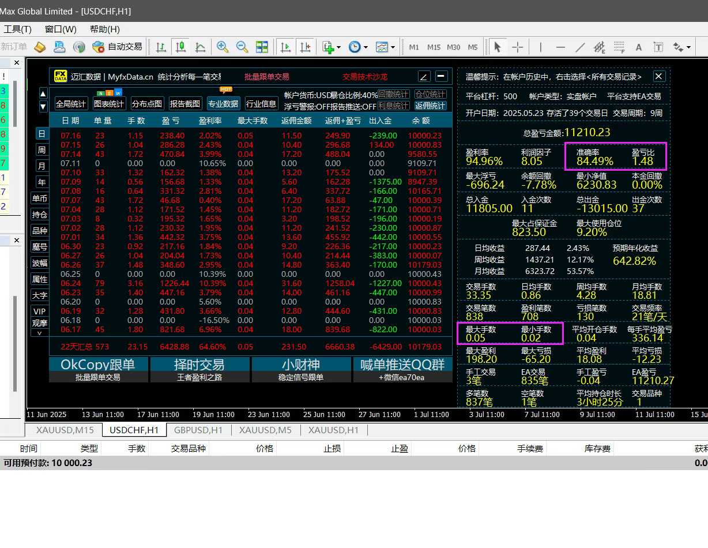Select the M30 timeframe
Image resolution: width=708 pixels, height=548 pixels.
click(x=454, y=47)
